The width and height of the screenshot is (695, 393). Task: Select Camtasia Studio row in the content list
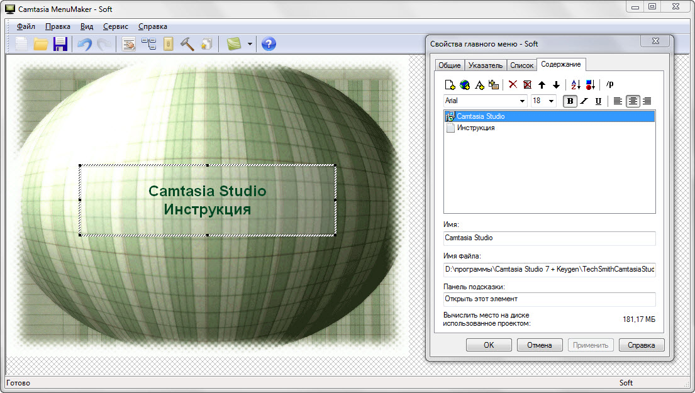pyautogui.click(x=549, y=116)
